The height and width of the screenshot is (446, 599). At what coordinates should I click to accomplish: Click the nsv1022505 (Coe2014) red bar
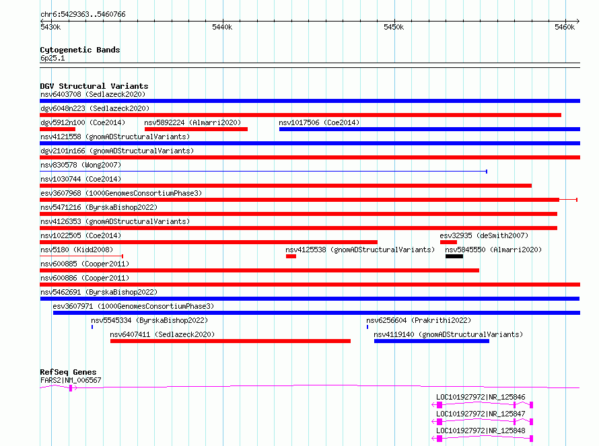coord(209,242)
